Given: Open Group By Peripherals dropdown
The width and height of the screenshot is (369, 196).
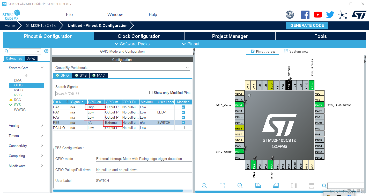Looking at the screenshot, I should 122,68.
